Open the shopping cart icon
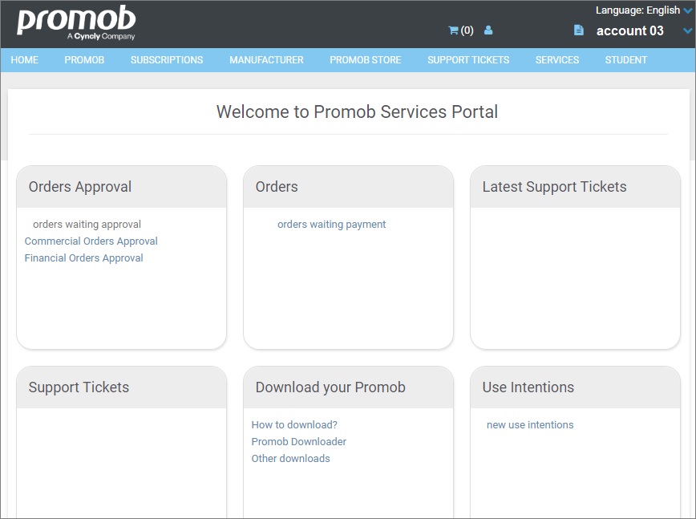This screenshot has width=696, height=519. point(453,30)
